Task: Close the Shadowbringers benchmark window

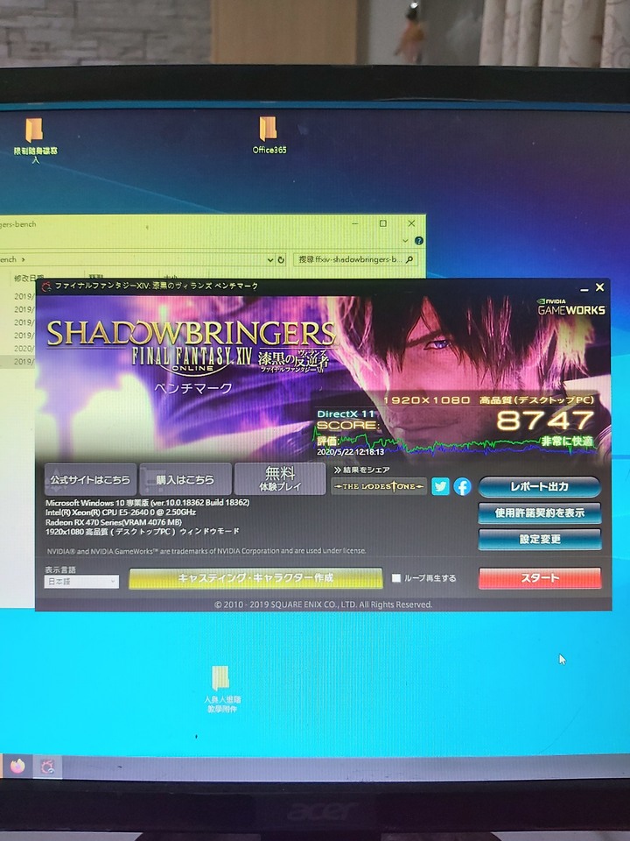Action: [600, 287]
